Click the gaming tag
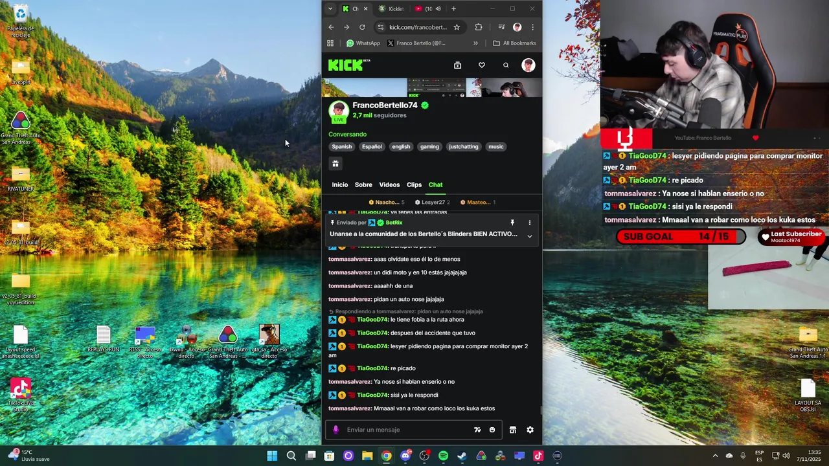 [429, 147]
